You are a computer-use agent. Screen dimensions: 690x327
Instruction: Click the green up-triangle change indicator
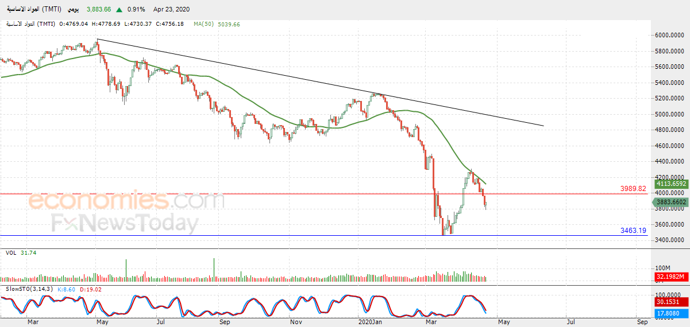(x=119, y=10)
